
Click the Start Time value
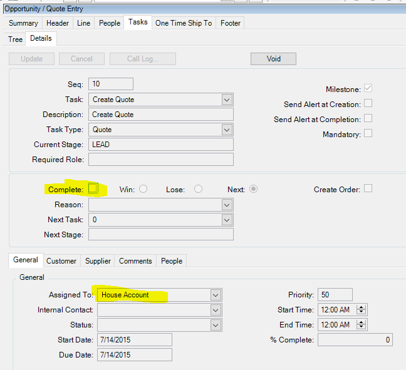point(335,310)
